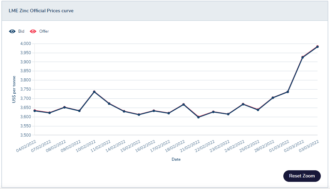Click the '02/03/2022' x-axis date label
330x189 pixels.
294,146
